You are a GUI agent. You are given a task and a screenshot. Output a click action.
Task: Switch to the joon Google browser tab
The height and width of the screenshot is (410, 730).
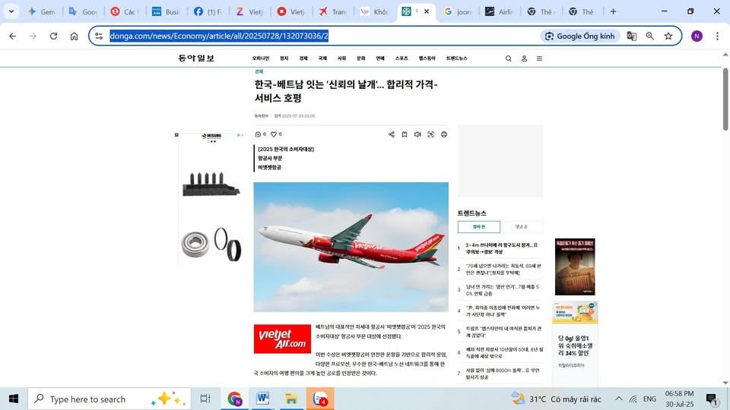[458, 11]
